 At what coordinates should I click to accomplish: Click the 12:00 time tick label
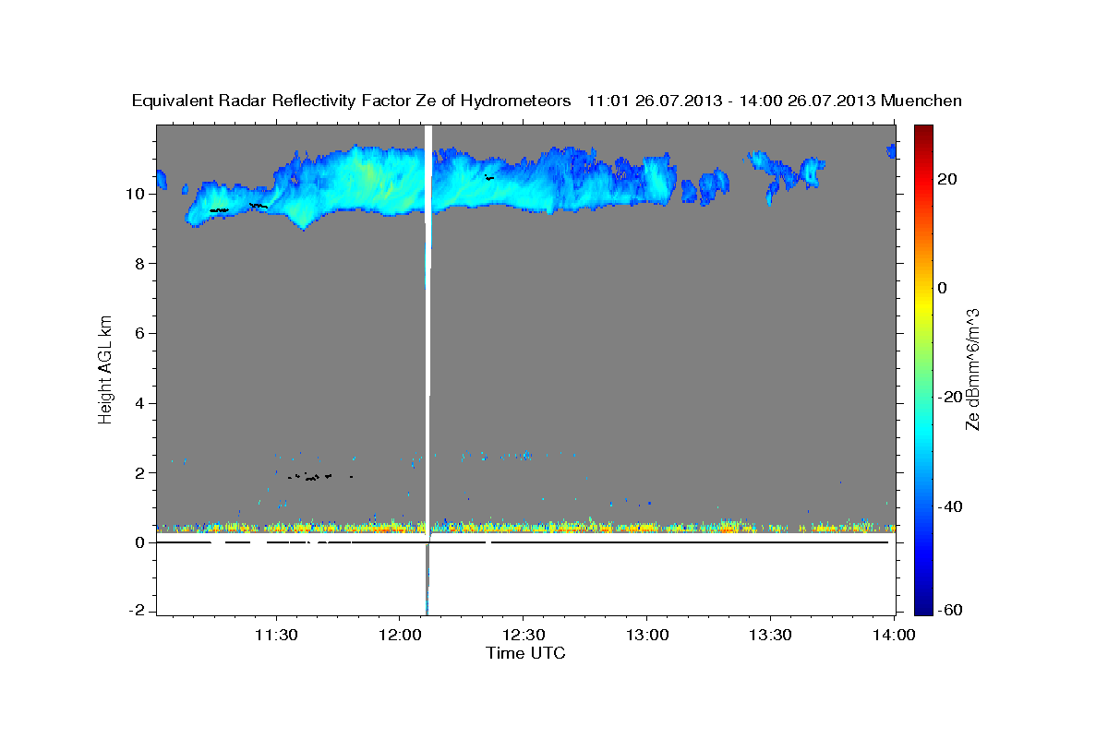click(400, 635)
